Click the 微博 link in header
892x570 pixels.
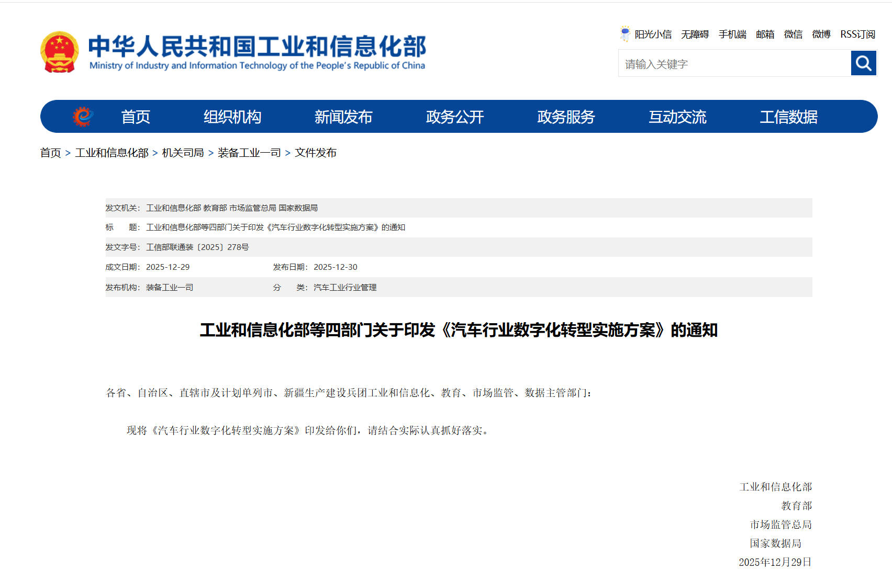click(821, 35)
